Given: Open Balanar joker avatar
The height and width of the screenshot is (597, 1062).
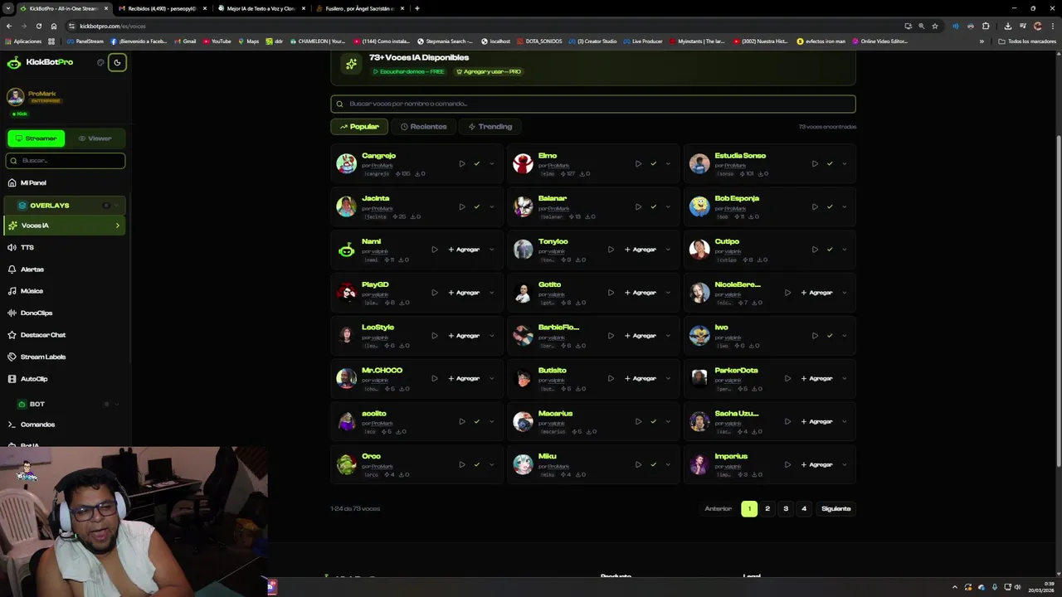Looking at the screenshot, I should [x=523, y=206].
